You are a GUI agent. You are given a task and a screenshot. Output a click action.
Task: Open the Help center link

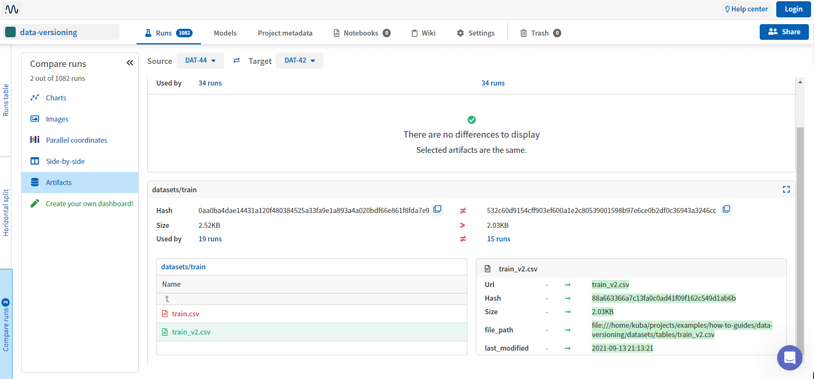746,9
